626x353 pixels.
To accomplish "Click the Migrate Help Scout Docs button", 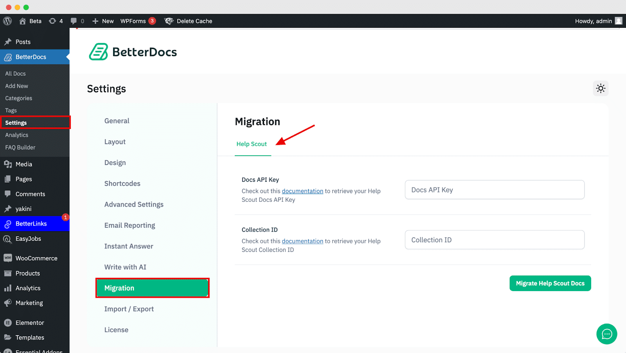I will (x=550, y=283).
